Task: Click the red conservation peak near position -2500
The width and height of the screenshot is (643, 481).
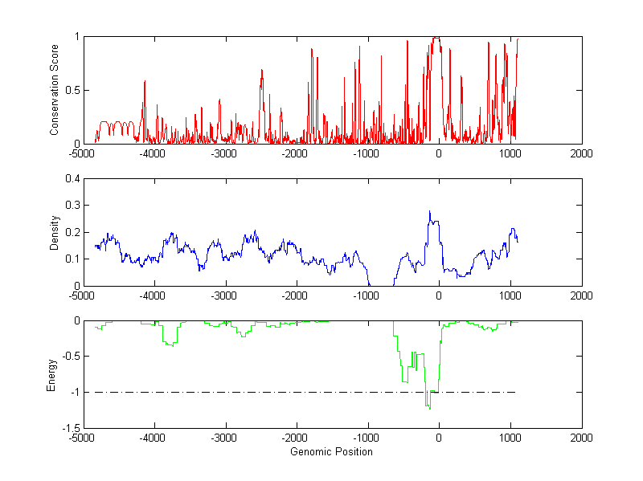Action: coord(261,71)
